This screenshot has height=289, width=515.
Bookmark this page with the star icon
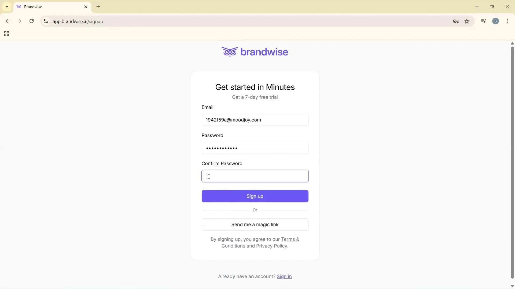pyautogui.click(x=467, y=21)
